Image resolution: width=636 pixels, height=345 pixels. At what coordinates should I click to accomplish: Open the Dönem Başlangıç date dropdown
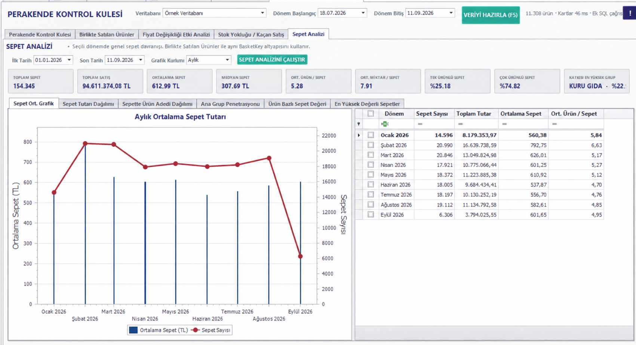363,13
